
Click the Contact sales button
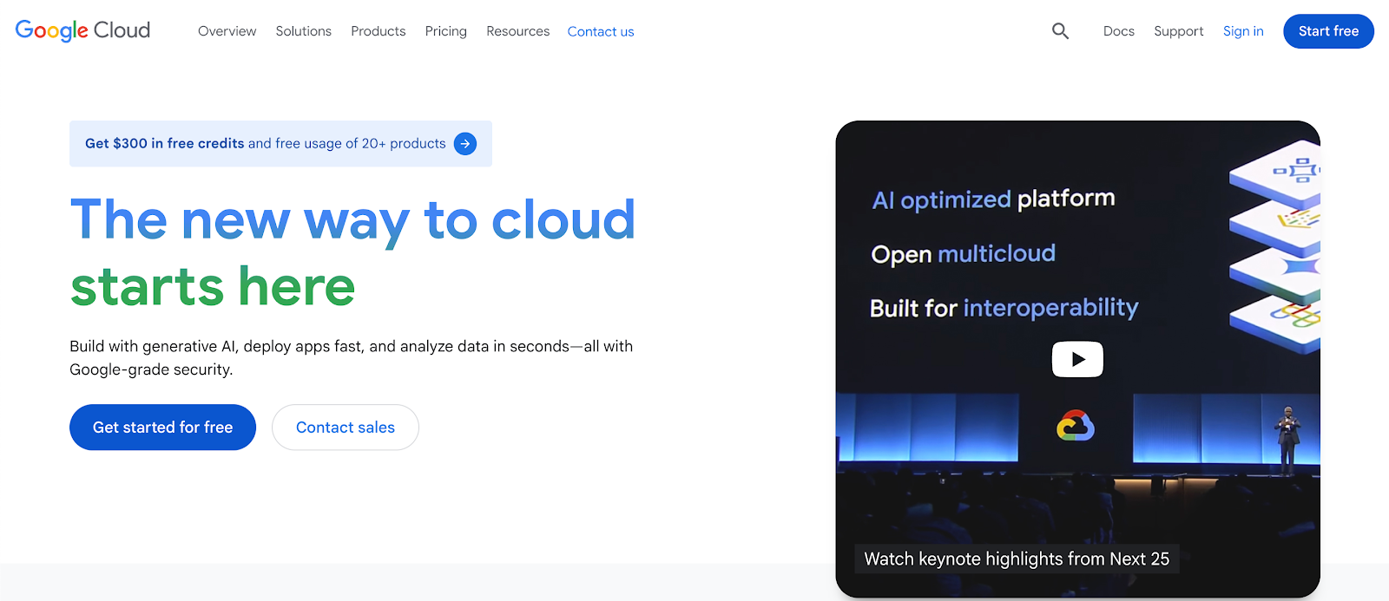click(346, 428)
